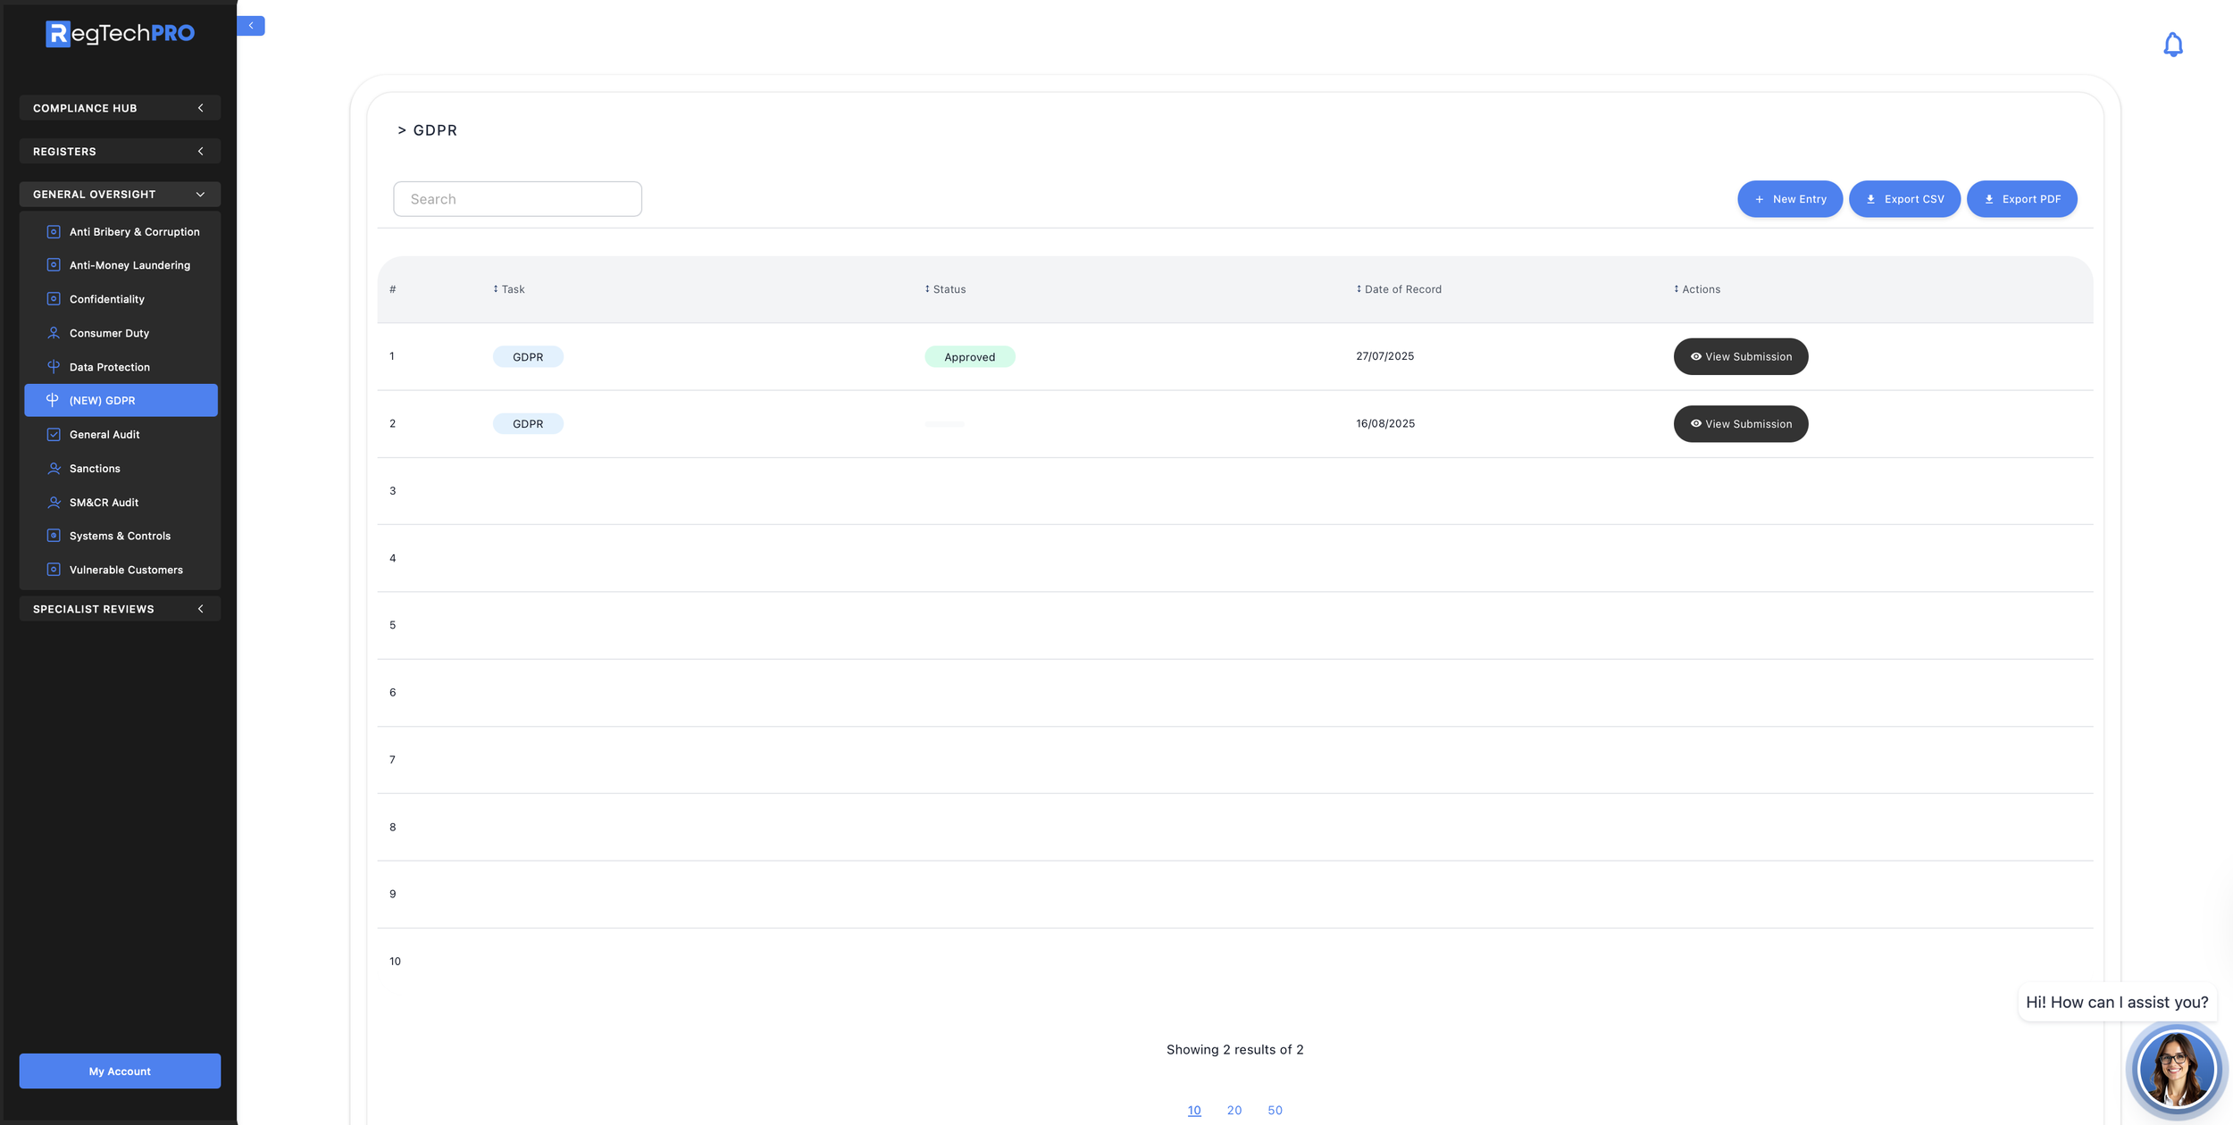The width and height of the screenshot is (2233, 1125).
Task: Click the Sanctions sidebar icon
Action: tap(54, 469)
